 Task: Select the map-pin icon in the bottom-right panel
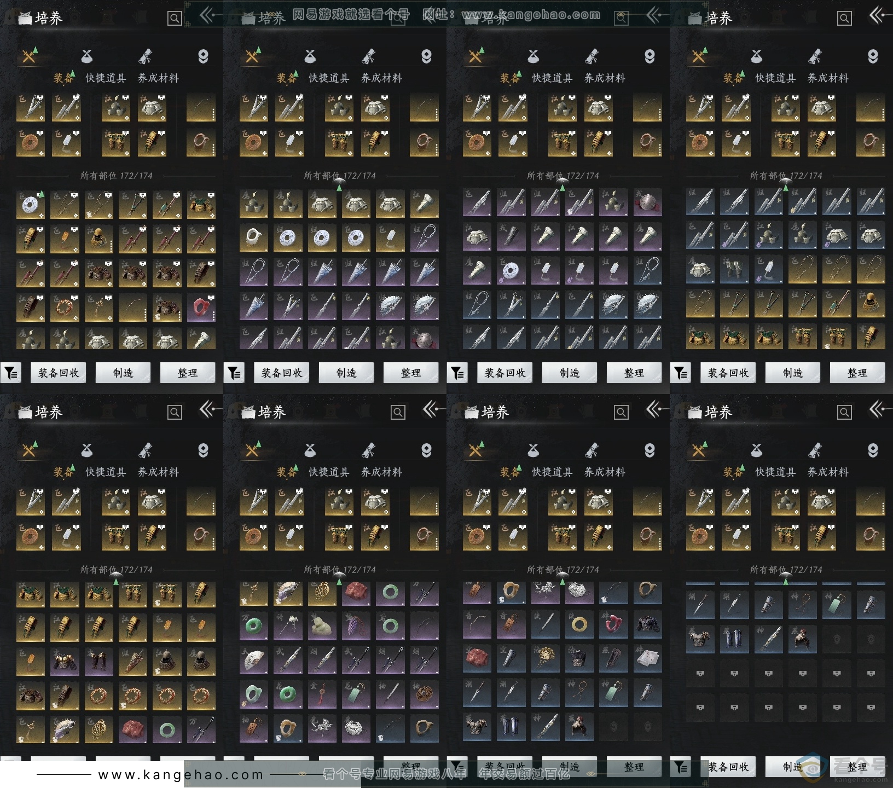click(873, 450)
